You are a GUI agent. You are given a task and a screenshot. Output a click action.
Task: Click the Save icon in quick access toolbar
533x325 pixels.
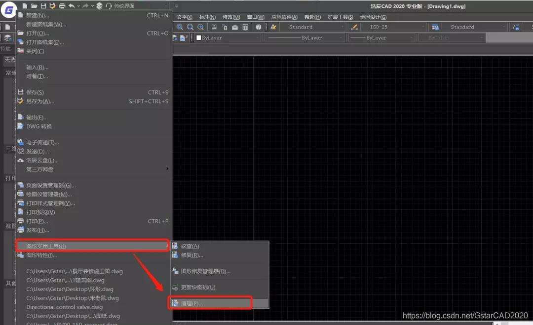coord(43,6)
